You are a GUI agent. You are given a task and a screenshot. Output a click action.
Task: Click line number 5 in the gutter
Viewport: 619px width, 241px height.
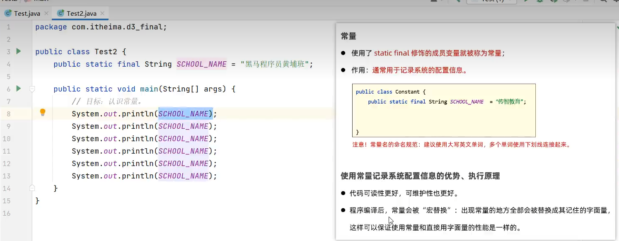coord(9,77)
